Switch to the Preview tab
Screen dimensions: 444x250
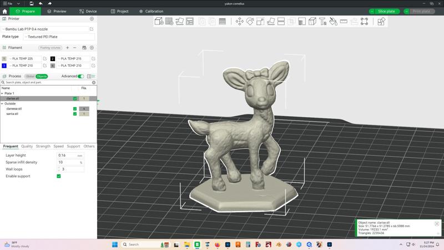coord(57,11)
